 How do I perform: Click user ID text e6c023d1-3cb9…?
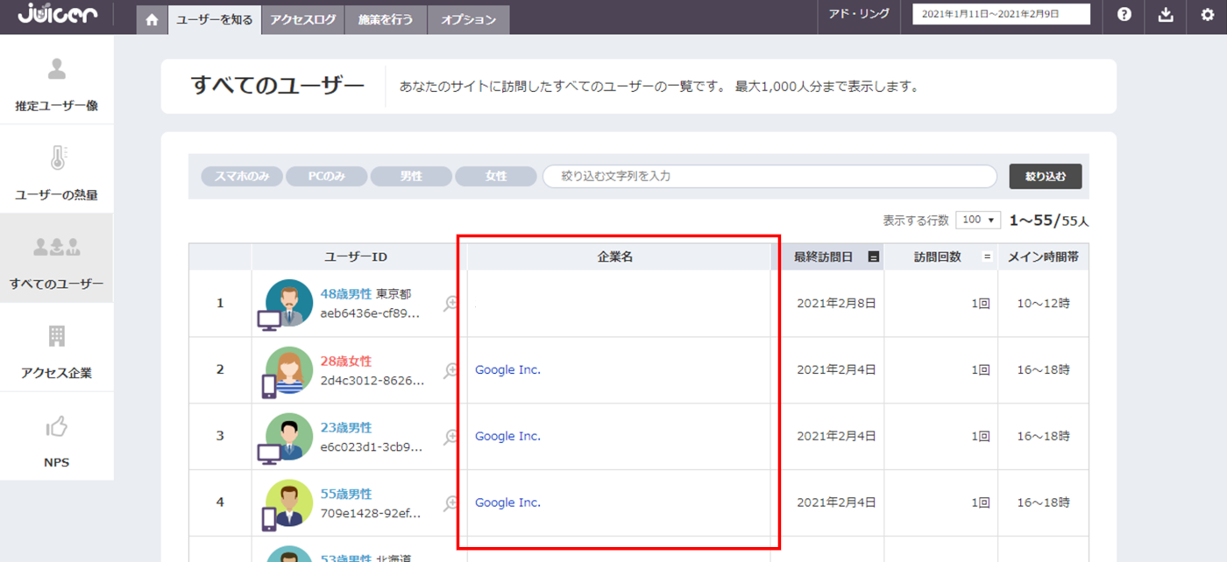coord(371,446)
